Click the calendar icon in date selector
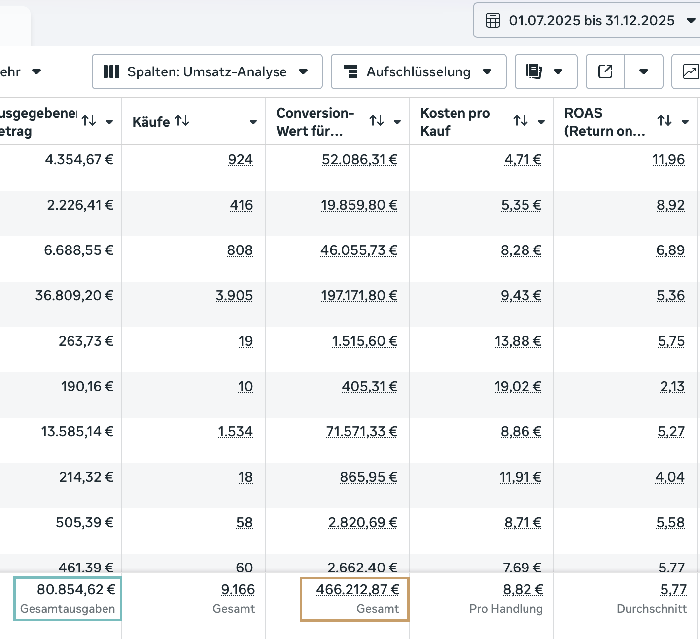 point(493,21)
